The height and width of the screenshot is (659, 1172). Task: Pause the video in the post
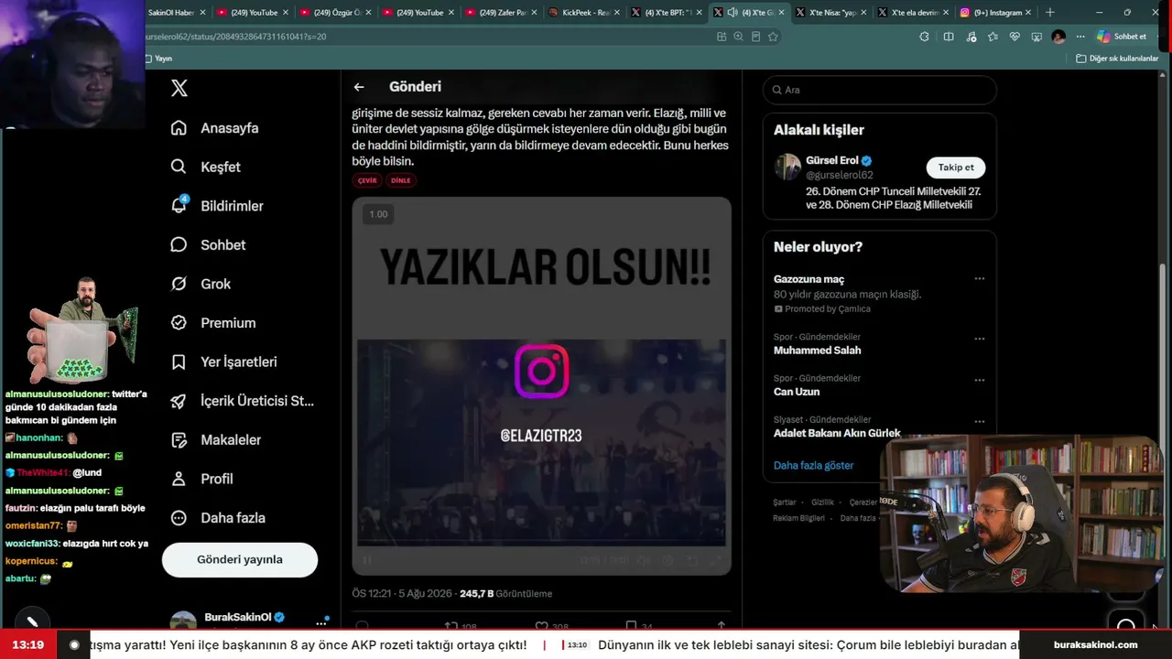coord(367,560)
